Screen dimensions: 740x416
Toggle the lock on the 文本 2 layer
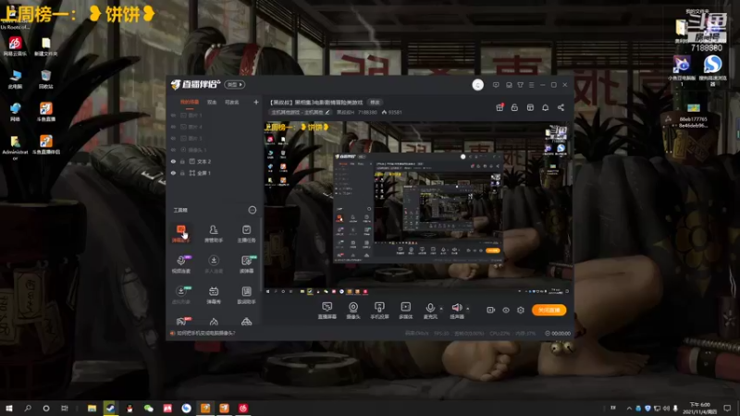click(182, 161)
